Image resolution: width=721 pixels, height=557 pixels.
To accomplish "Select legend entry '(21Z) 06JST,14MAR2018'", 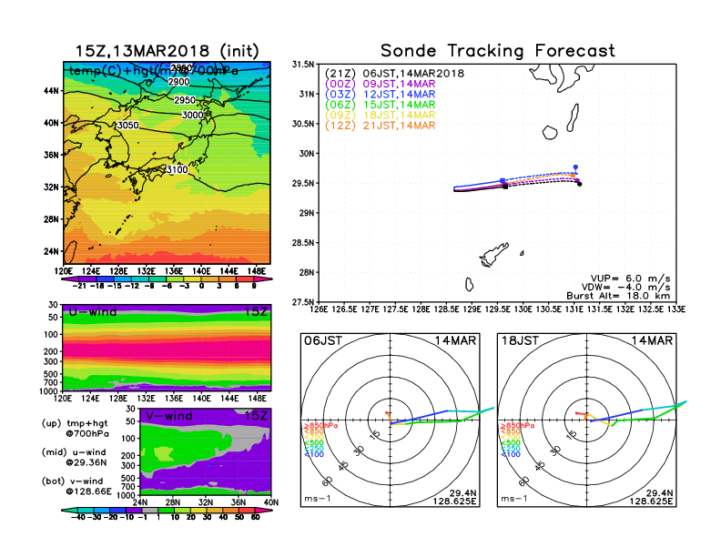I will coord(394,74).
